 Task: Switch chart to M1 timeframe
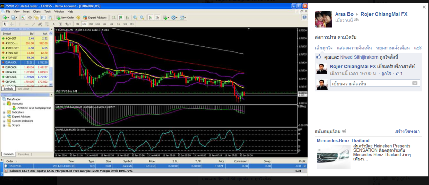pyautogui.click(x=77, y=24)
